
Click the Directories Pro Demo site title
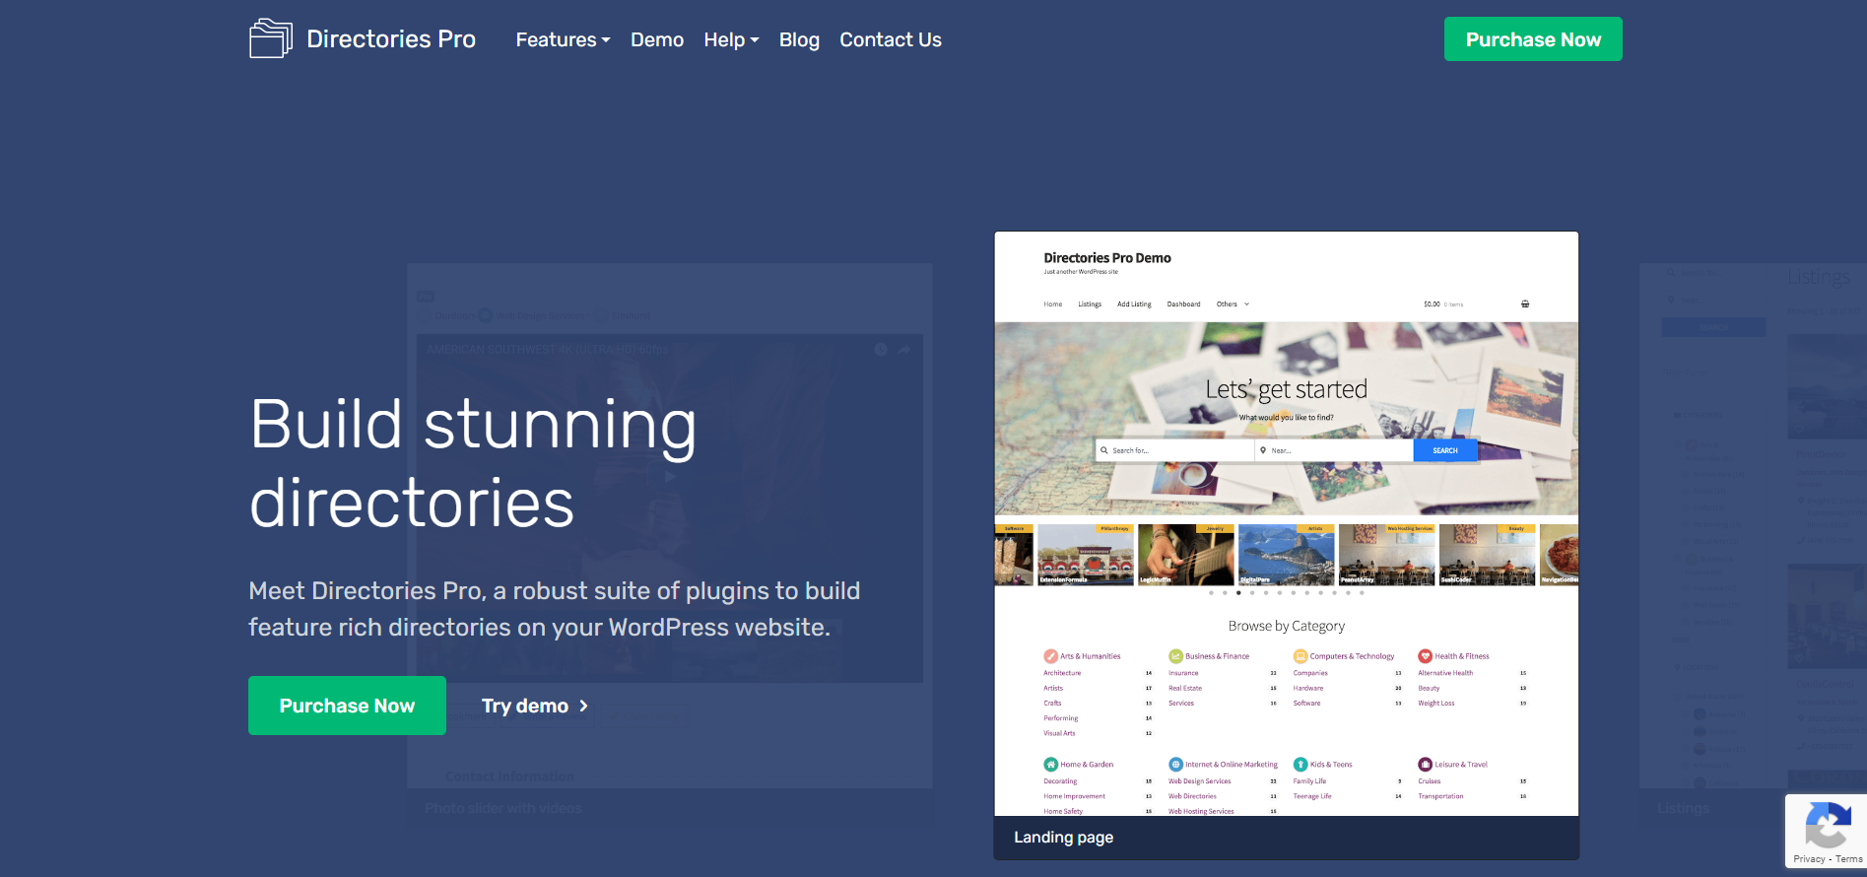(x=1107, y=258)
